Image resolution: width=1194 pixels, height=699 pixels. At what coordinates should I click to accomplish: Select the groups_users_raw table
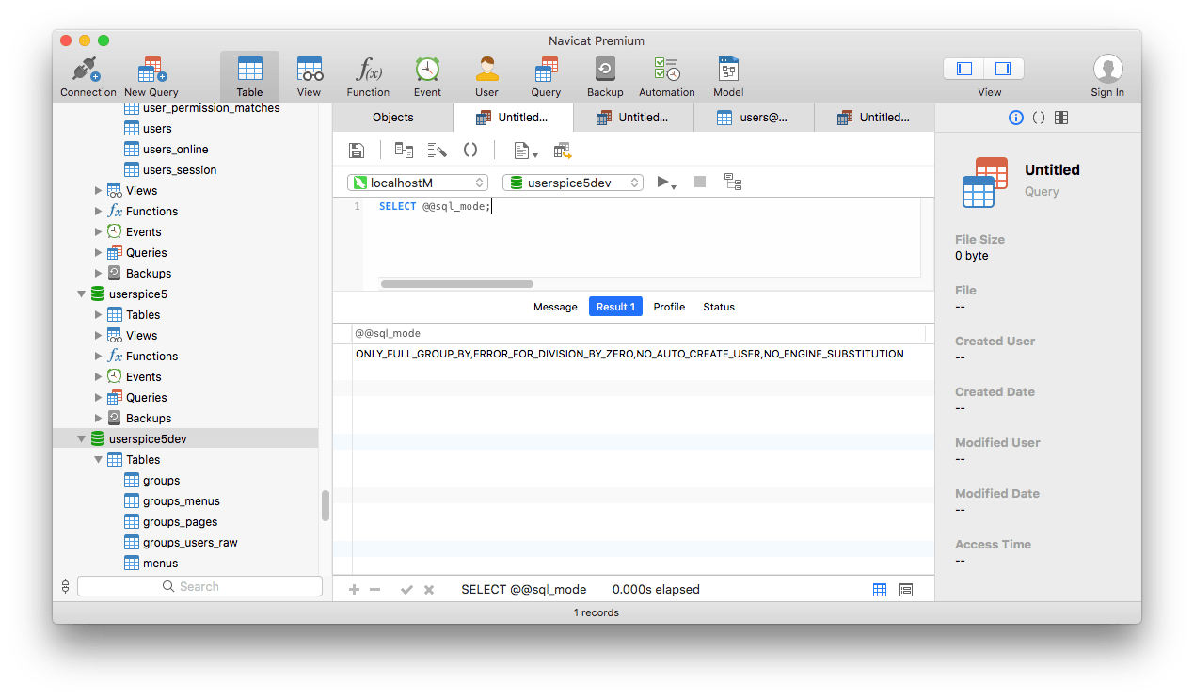tap(181, 543)
